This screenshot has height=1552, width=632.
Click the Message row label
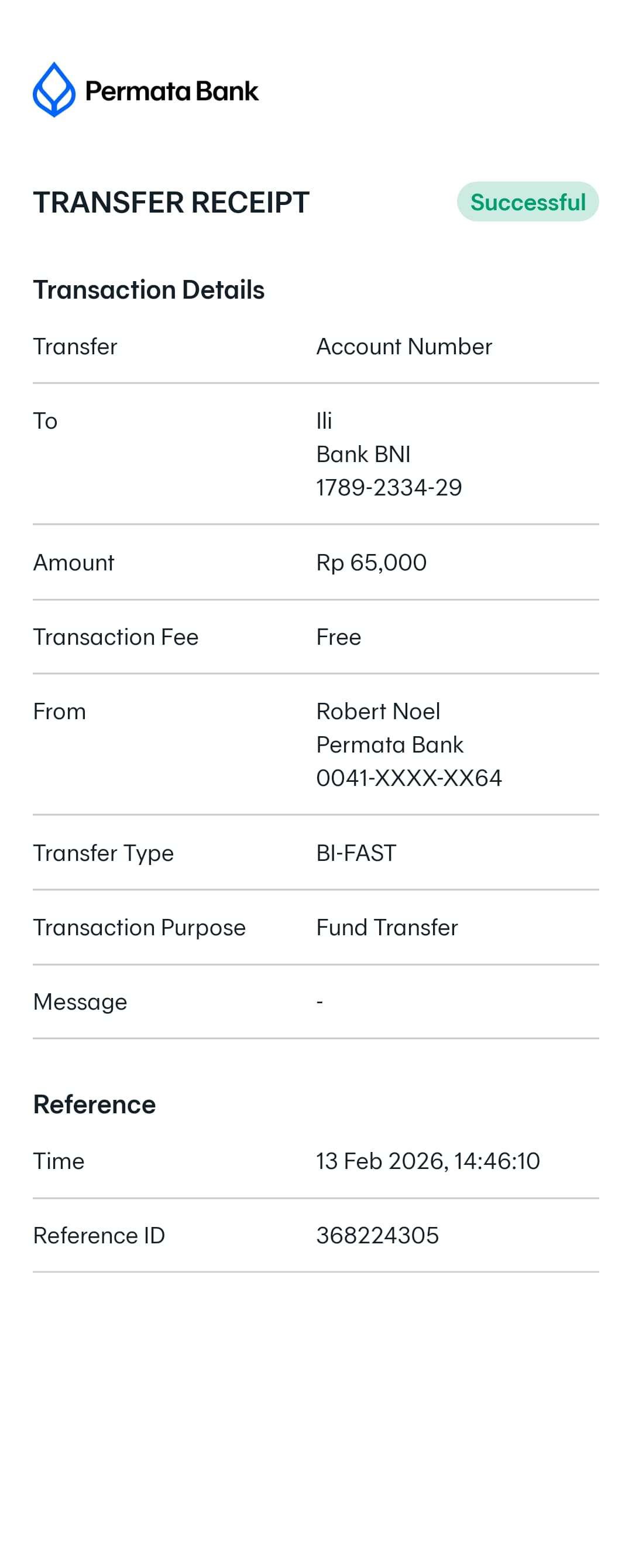tap(80, 1001)
